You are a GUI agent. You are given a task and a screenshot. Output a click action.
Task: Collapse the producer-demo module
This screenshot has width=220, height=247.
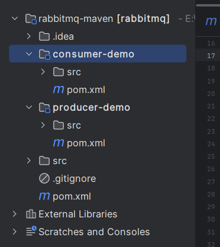pos(29,107)
